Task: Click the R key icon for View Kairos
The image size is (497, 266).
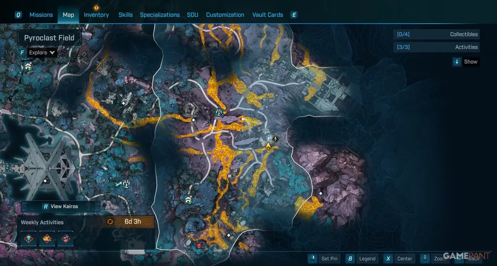Action: (x=45, y=207)
